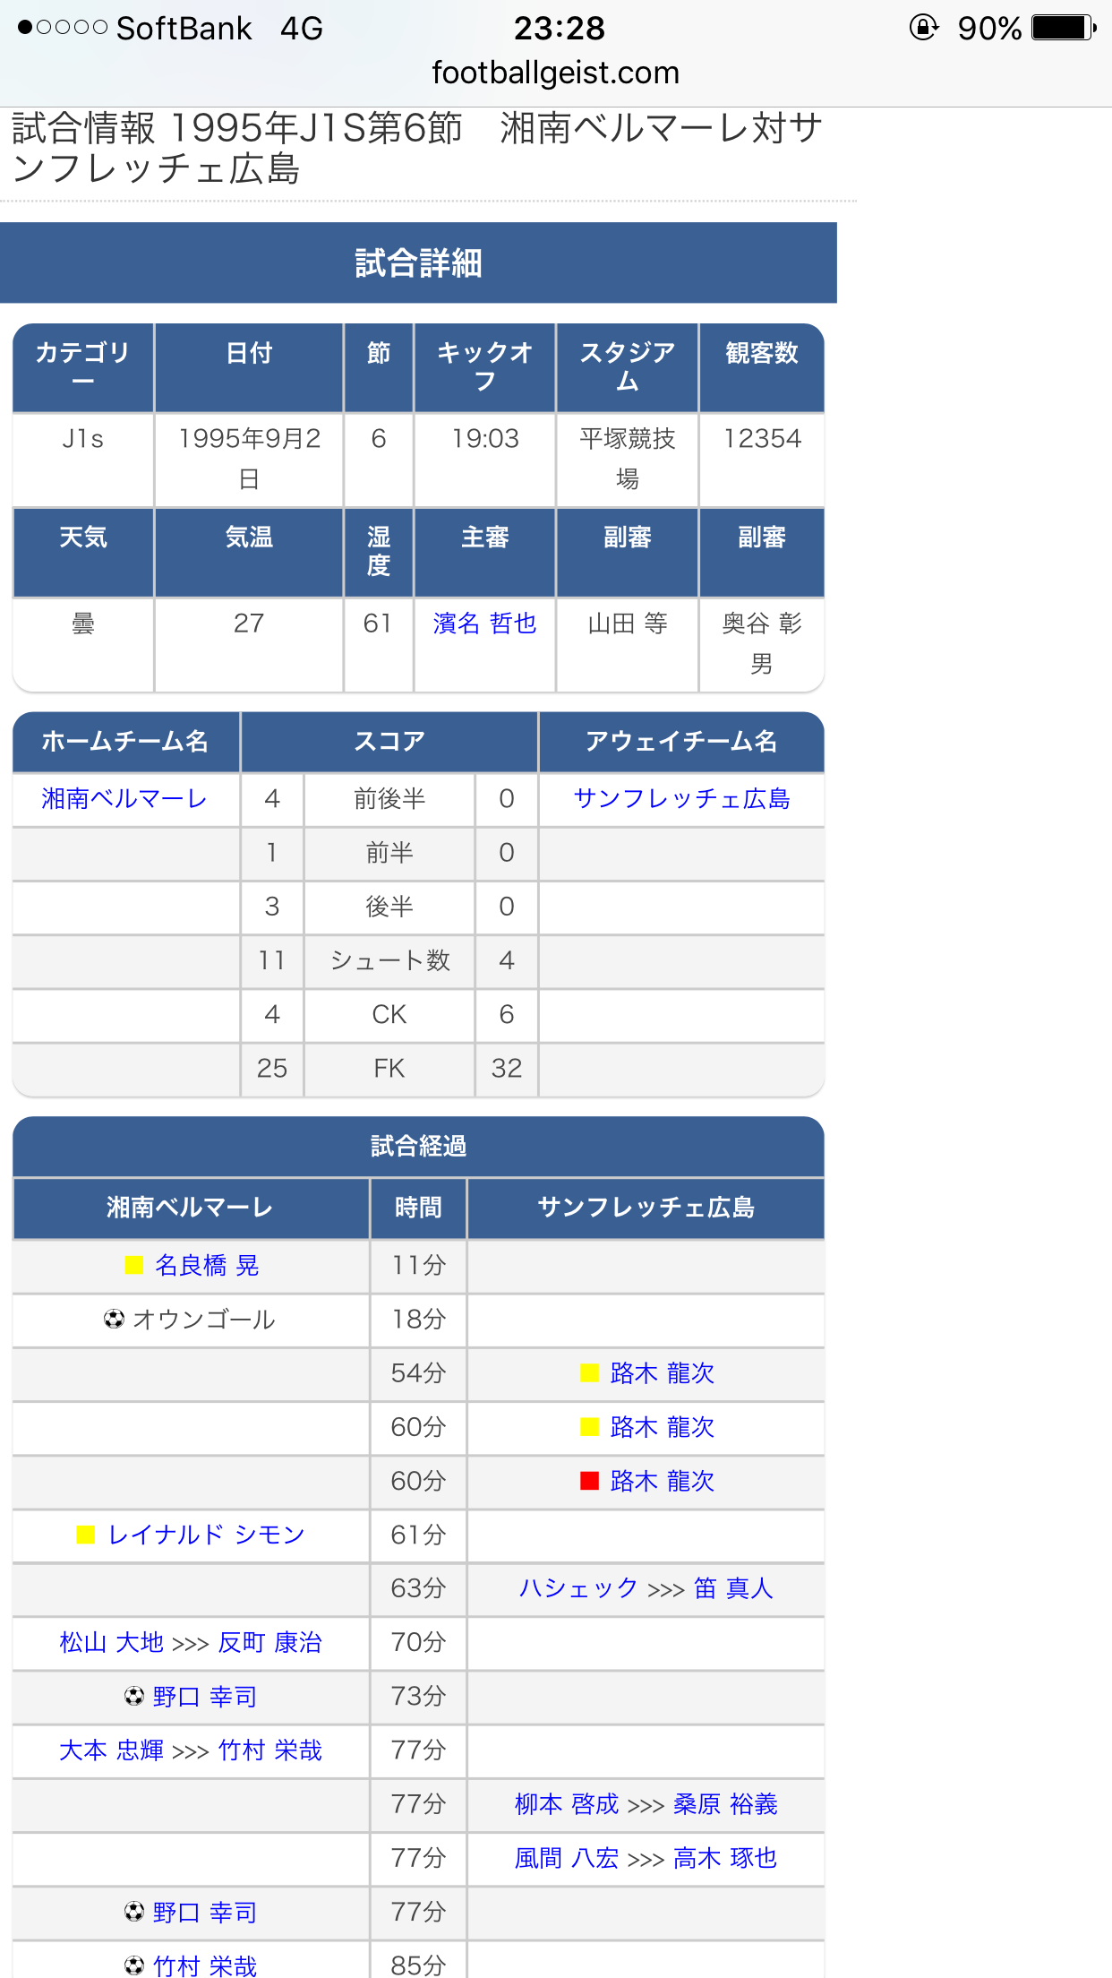
Task: Click goal ball icon at 85分 row
Action: click(134, 1965)
